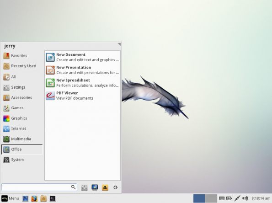Screen dimensions: 272x203
Task: Select the Graphics category
Action: [22, 118]
